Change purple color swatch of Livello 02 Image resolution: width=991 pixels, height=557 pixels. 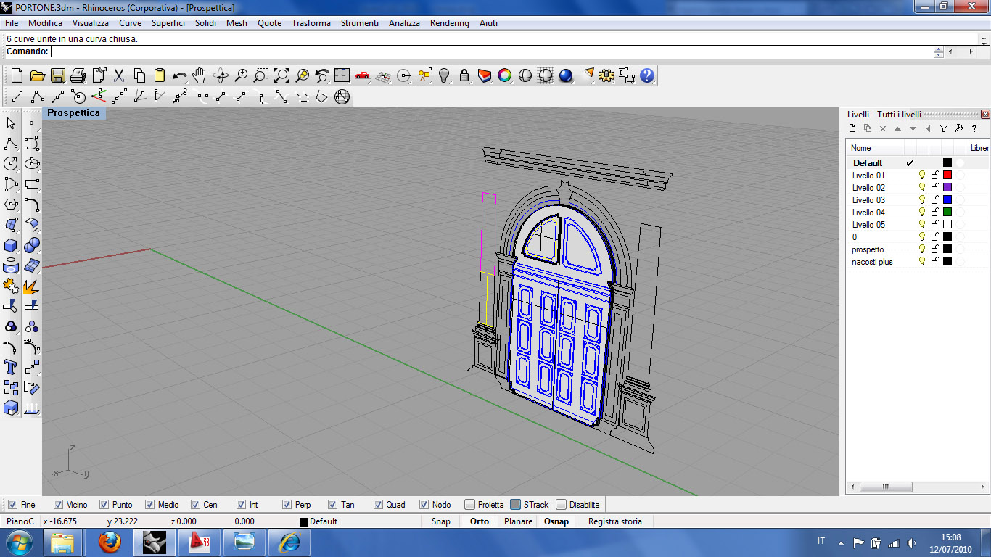947,188
